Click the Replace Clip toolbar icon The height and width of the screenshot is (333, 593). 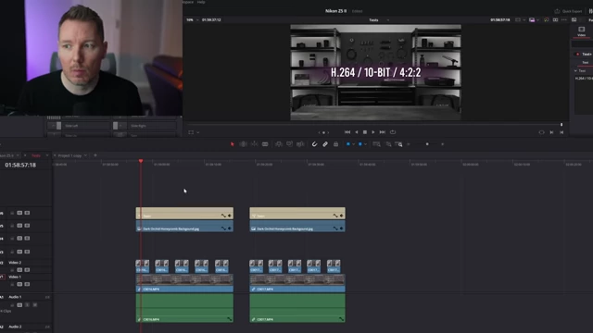tap(300, 144)
